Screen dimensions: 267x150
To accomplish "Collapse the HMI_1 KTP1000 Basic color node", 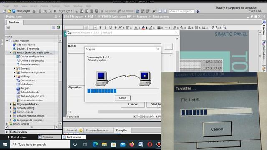I will [x=11, y=52].
